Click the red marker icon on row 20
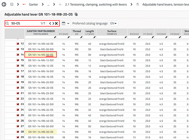 point(18,88)
